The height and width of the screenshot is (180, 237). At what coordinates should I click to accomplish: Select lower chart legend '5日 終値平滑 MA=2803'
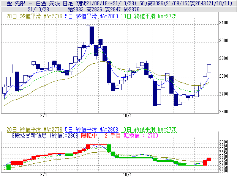pyautogui.click(x=92, y=130)
